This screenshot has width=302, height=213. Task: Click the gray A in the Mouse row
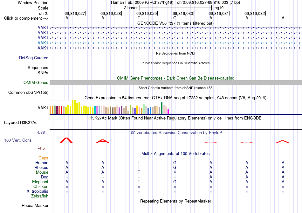coord(175,172)
